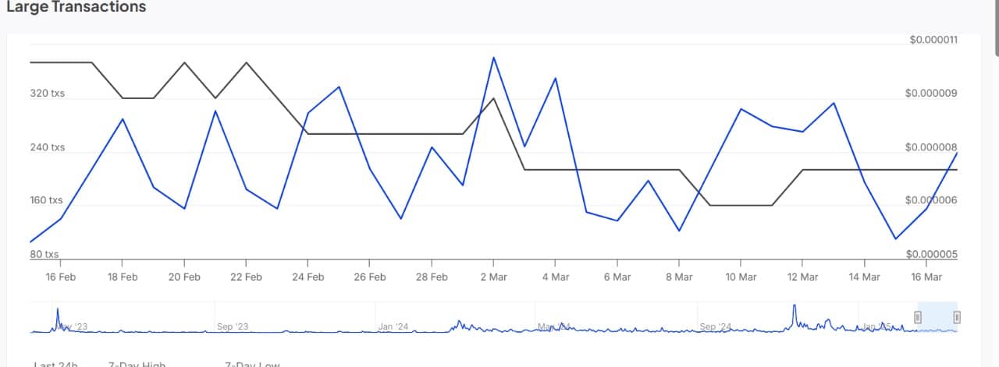Click the 320 txs y-axis label
Image resolution: width=999 pixels, height=367 pixels.
coord(48,94)
